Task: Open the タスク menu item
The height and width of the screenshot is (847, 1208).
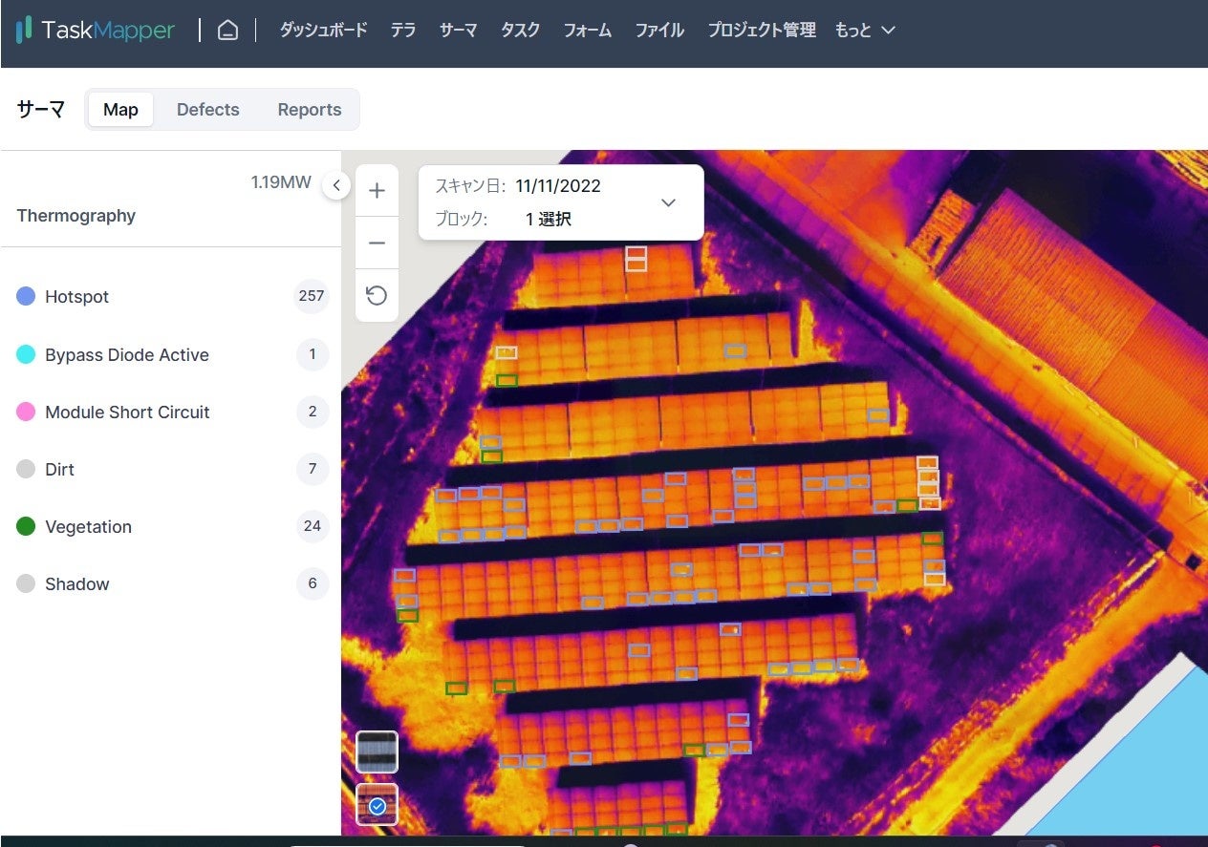Action: (521, 31)
